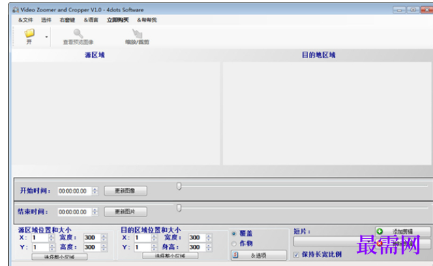The width and height of the screenshot is (433, 266).
Task: Select the 覆盖 radio button
Action: (x=234, y=233)
